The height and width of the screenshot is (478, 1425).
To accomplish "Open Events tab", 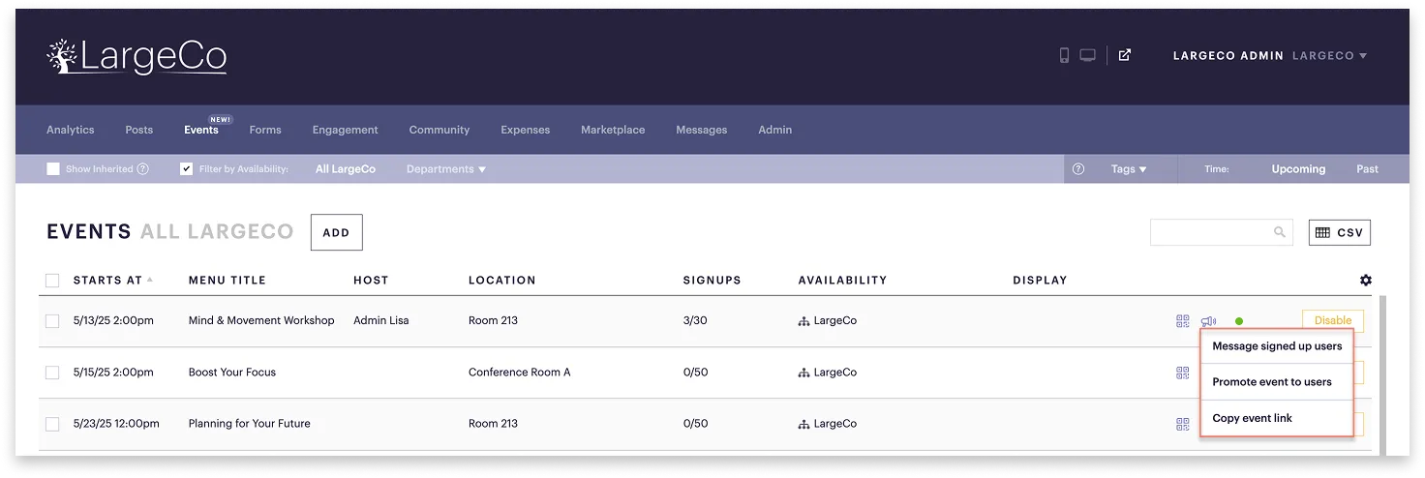I will click(201, 130).
